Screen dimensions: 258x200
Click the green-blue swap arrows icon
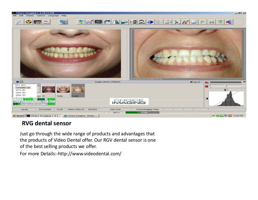81,22
